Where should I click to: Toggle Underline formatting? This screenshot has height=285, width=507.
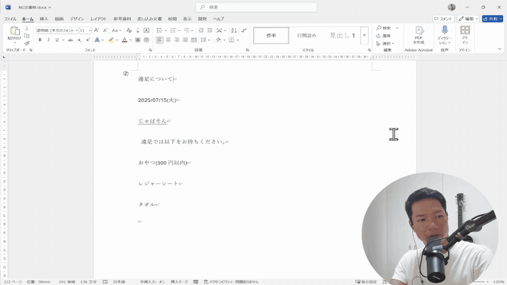57,40
